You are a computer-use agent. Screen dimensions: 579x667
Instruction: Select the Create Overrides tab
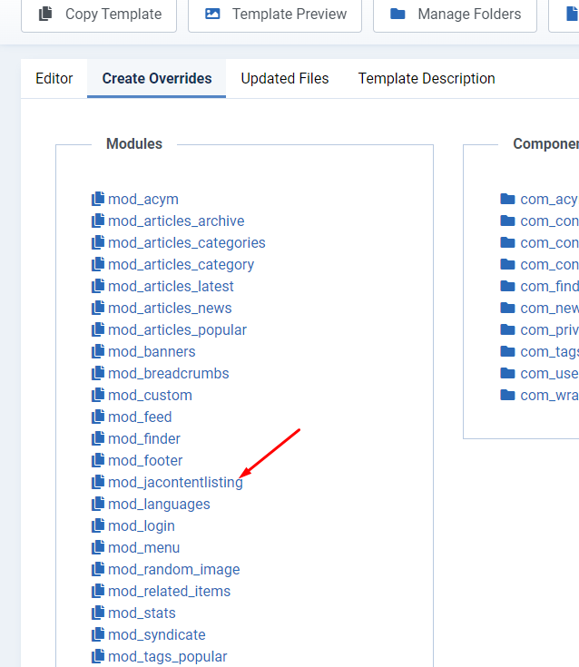[x=157, y=78]
